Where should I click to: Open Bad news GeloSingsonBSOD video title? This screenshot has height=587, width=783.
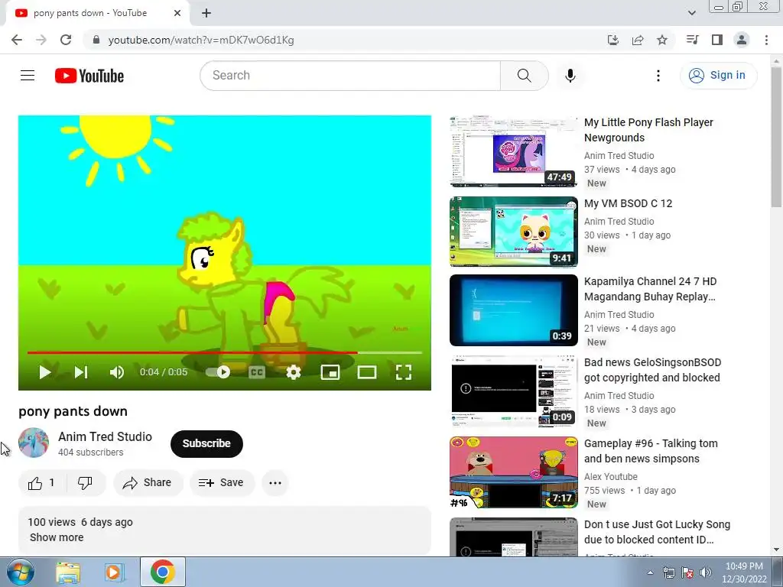click(653, 370)
